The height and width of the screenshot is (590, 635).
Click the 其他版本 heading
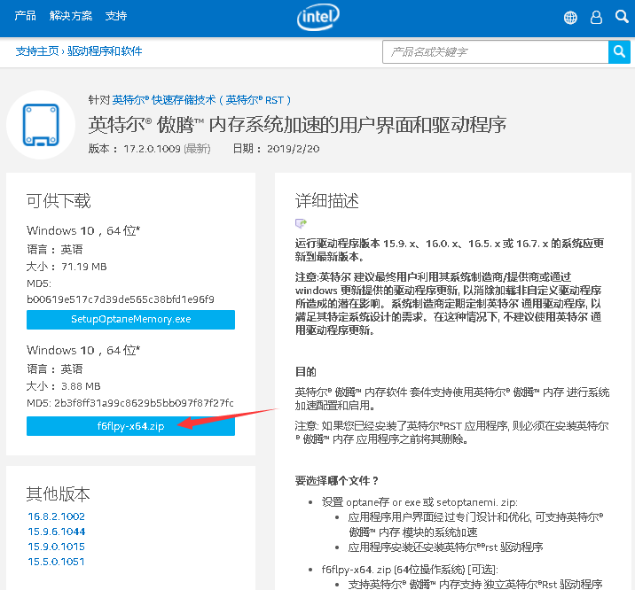[59, 494]
